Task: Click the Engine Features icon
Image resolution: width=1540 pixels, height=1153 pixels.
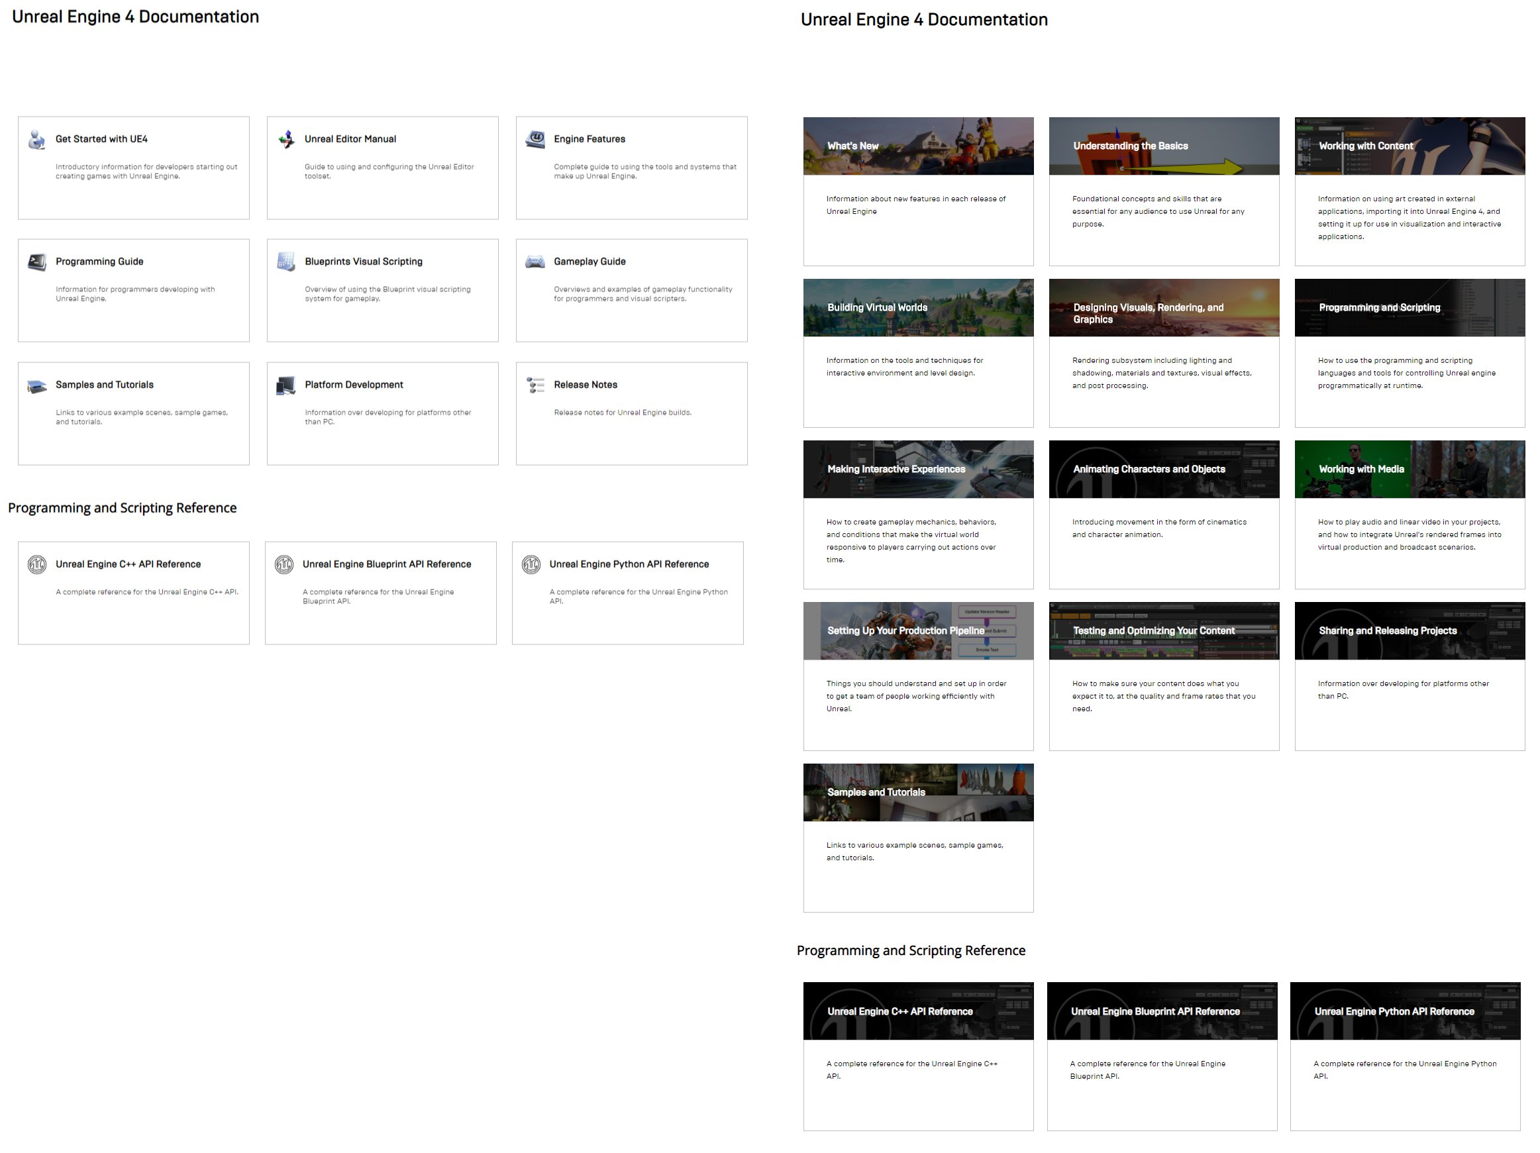Action: (535, 139)
